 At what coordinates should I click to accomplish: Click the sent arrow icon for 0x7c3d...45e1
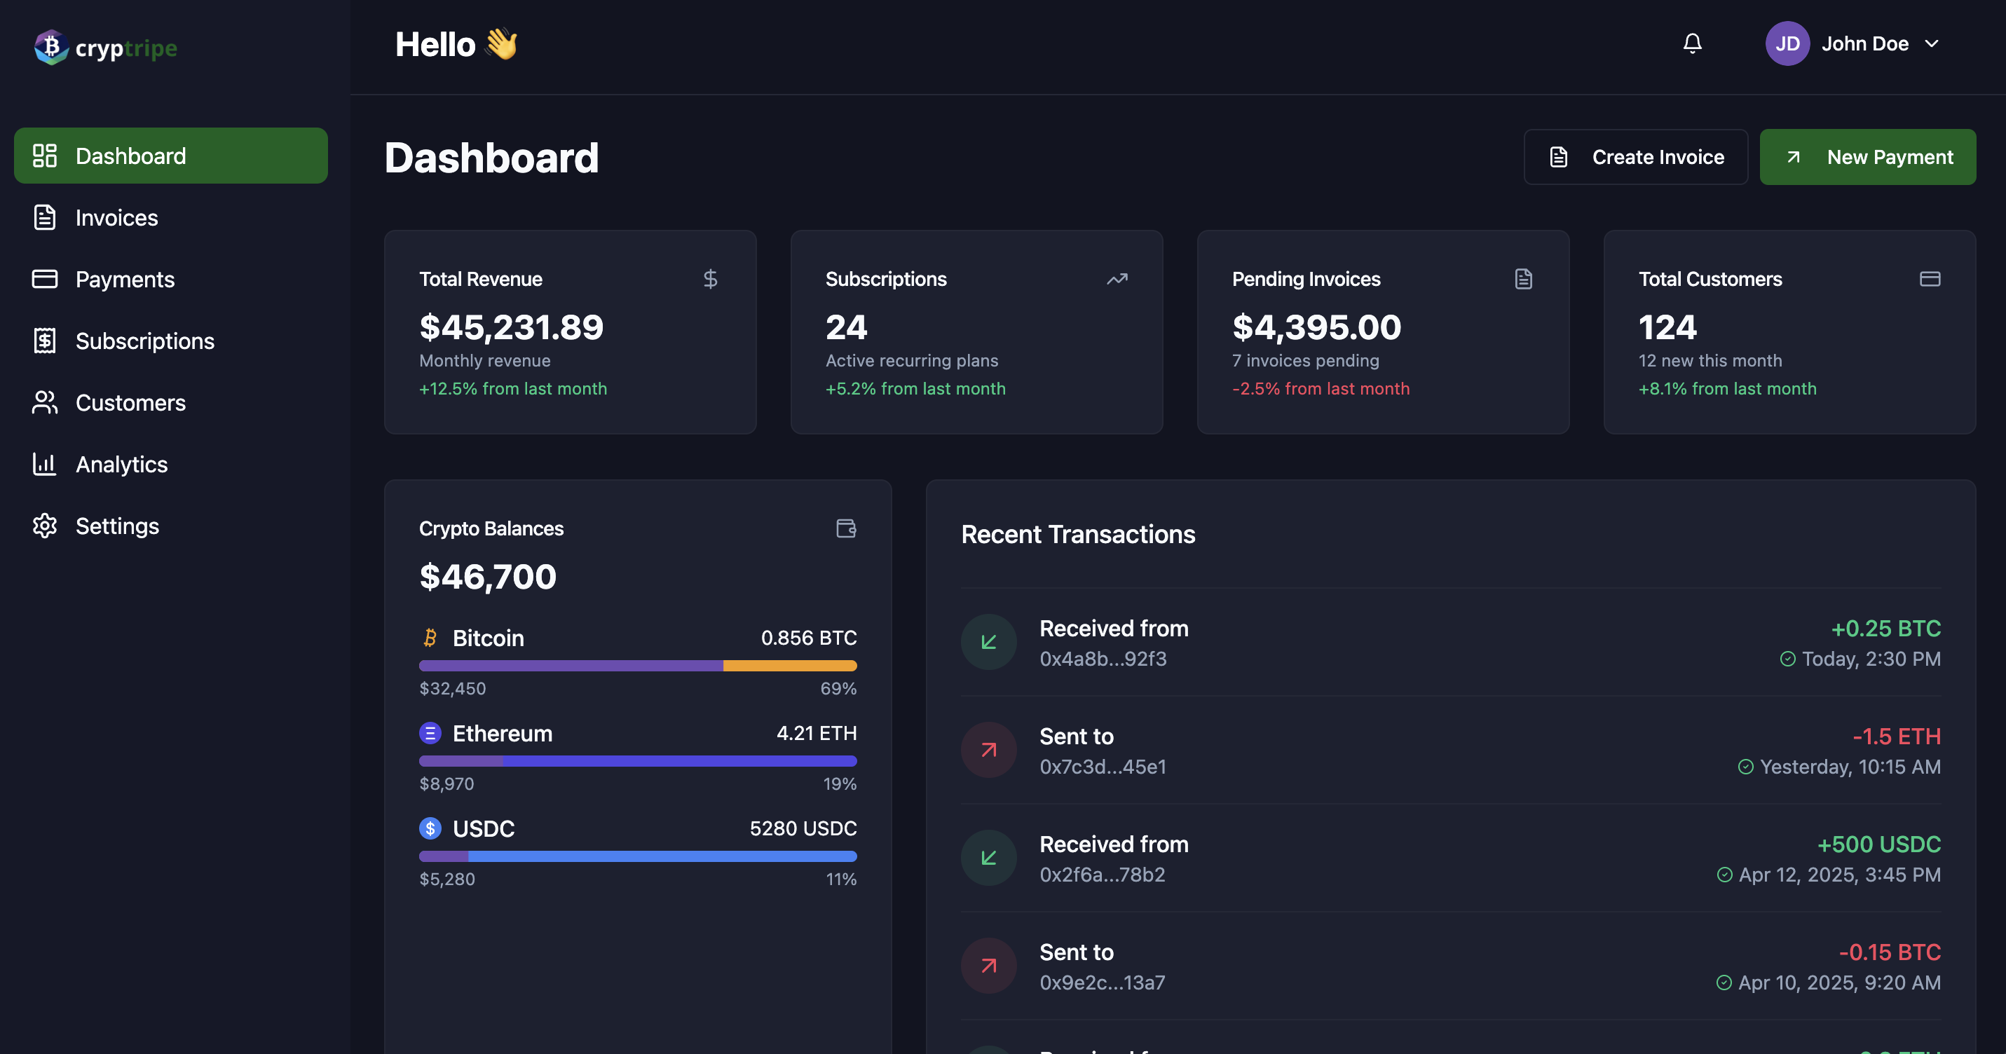(989, 751)
